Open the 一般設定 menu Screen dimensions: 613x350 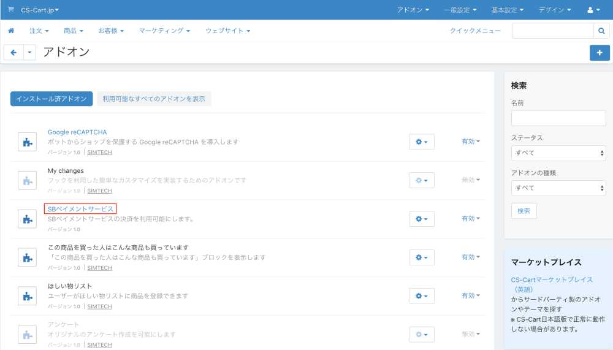click(460, 10)
